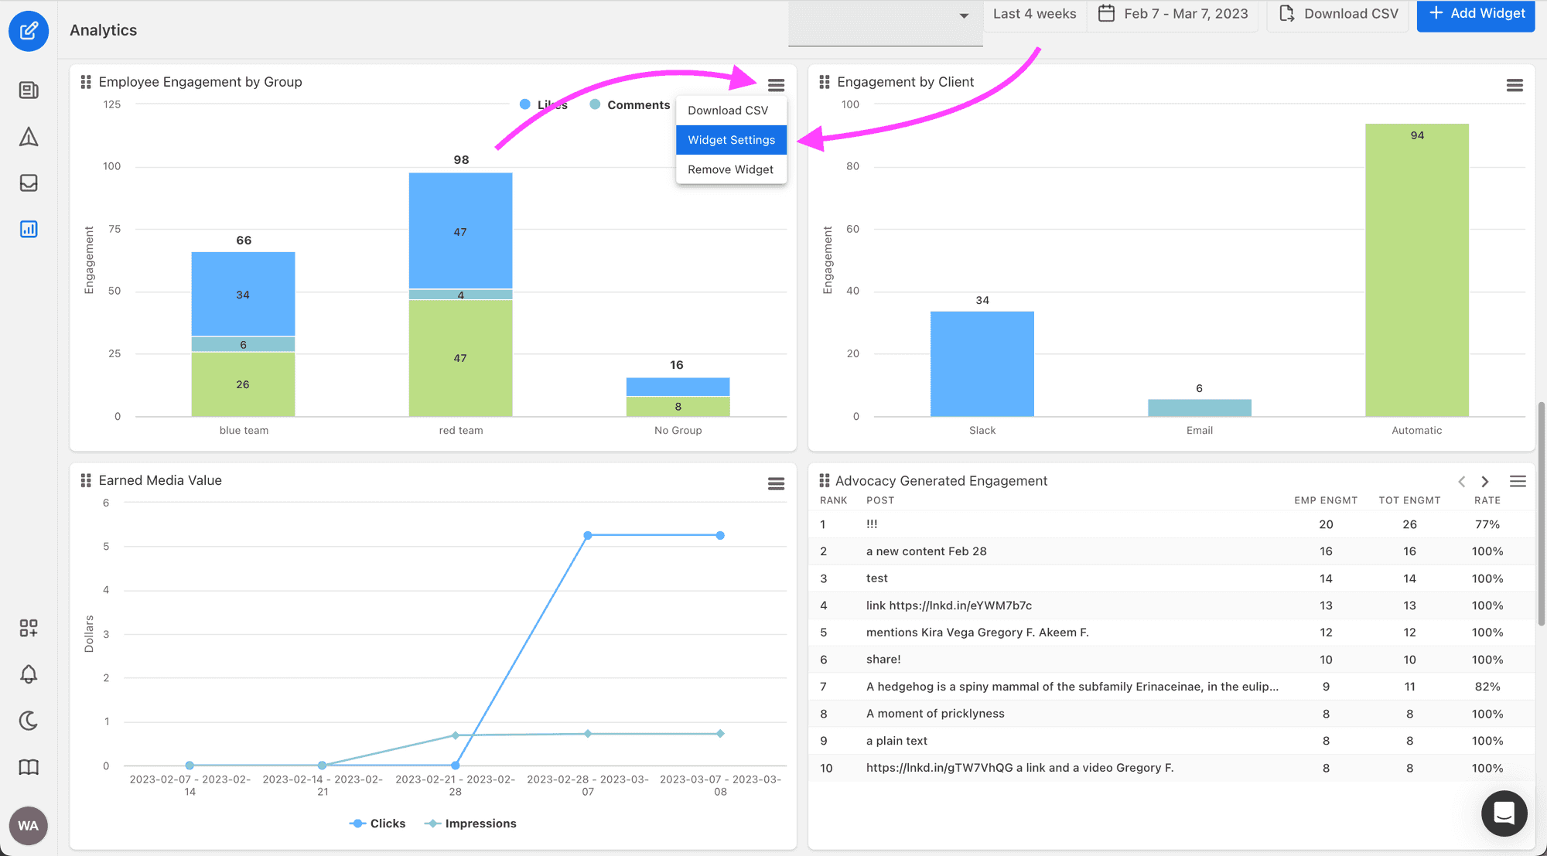
Task: Navigate previous page in Advocacy table
Action: [1462, 482]
